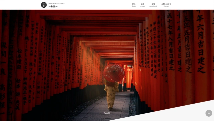Open the 神社 shrine menu item
Image resolution: width=214 pixels, height=121 pixels.
point(134,5)
